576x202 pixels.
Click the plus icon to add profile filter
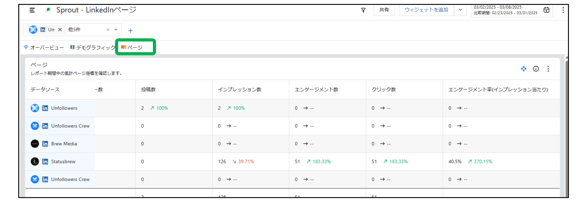(130, 31)
